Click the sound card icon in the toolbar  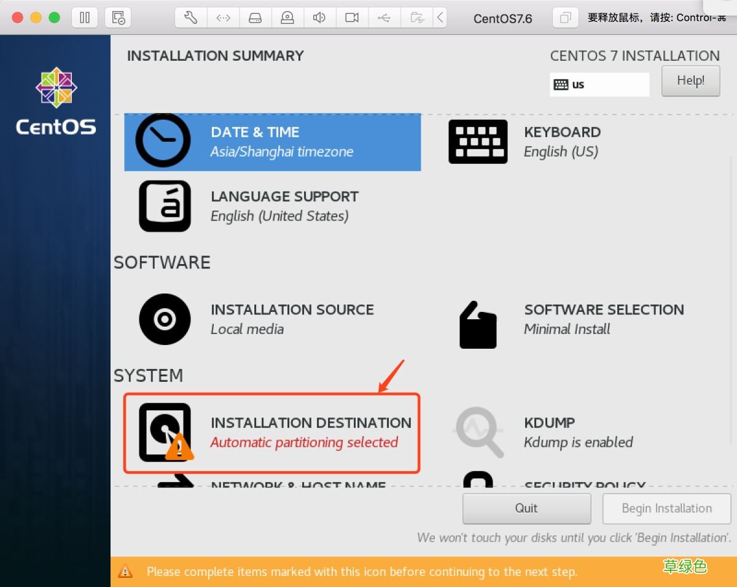point(319,18)
